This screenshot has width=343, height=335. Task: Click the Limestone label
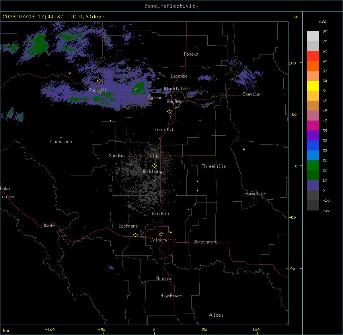tap(61, 142)
